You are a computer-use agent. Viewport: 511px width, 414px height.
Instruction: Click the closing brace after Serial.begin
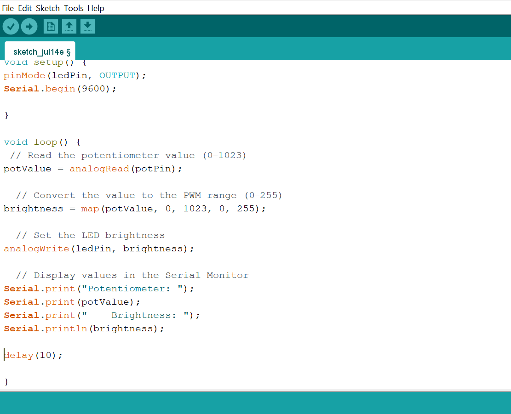(6, 115)
